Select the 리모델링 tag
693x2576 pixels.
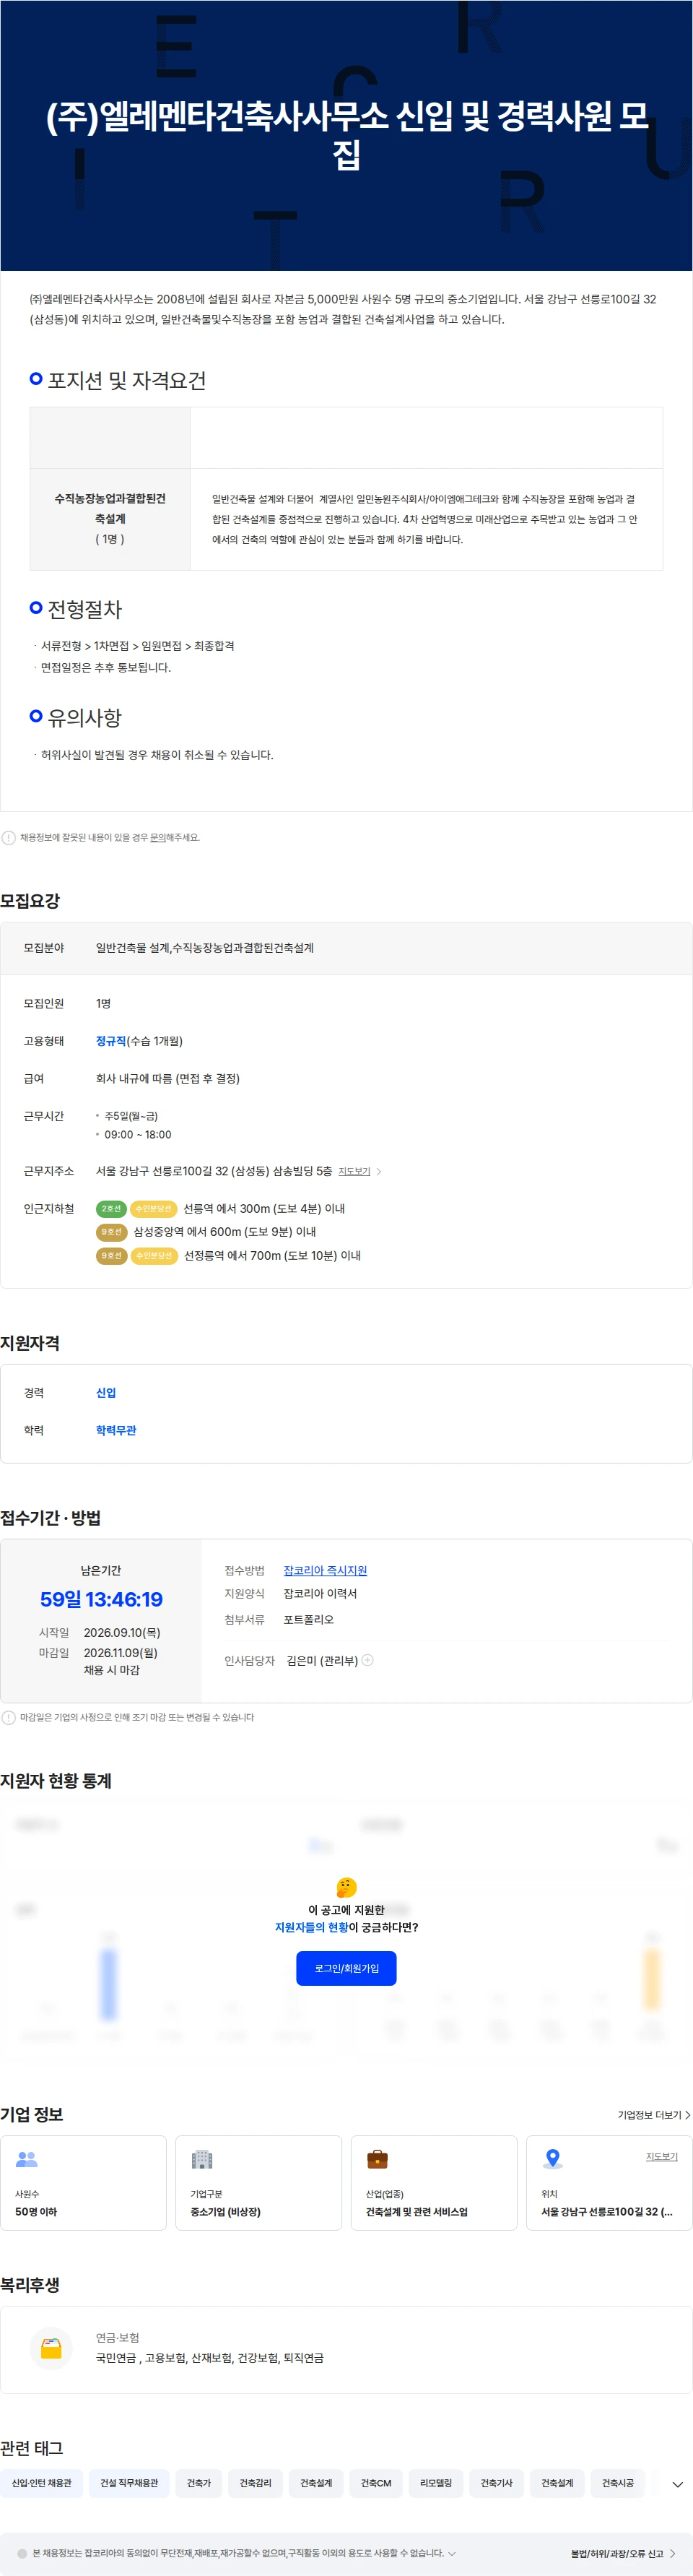435,2483
